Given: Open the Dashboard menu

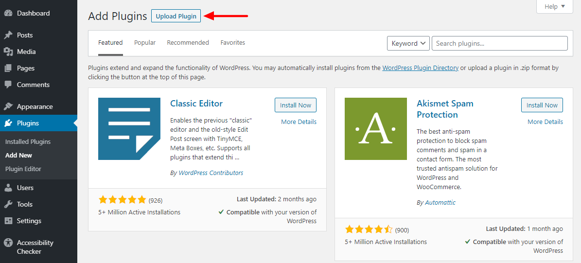Looking at the screenshot, I should (x=34, y=13).
